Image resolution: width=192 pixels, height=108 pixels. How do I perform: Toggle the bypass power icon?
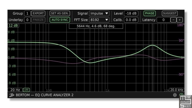coord(181,95)
